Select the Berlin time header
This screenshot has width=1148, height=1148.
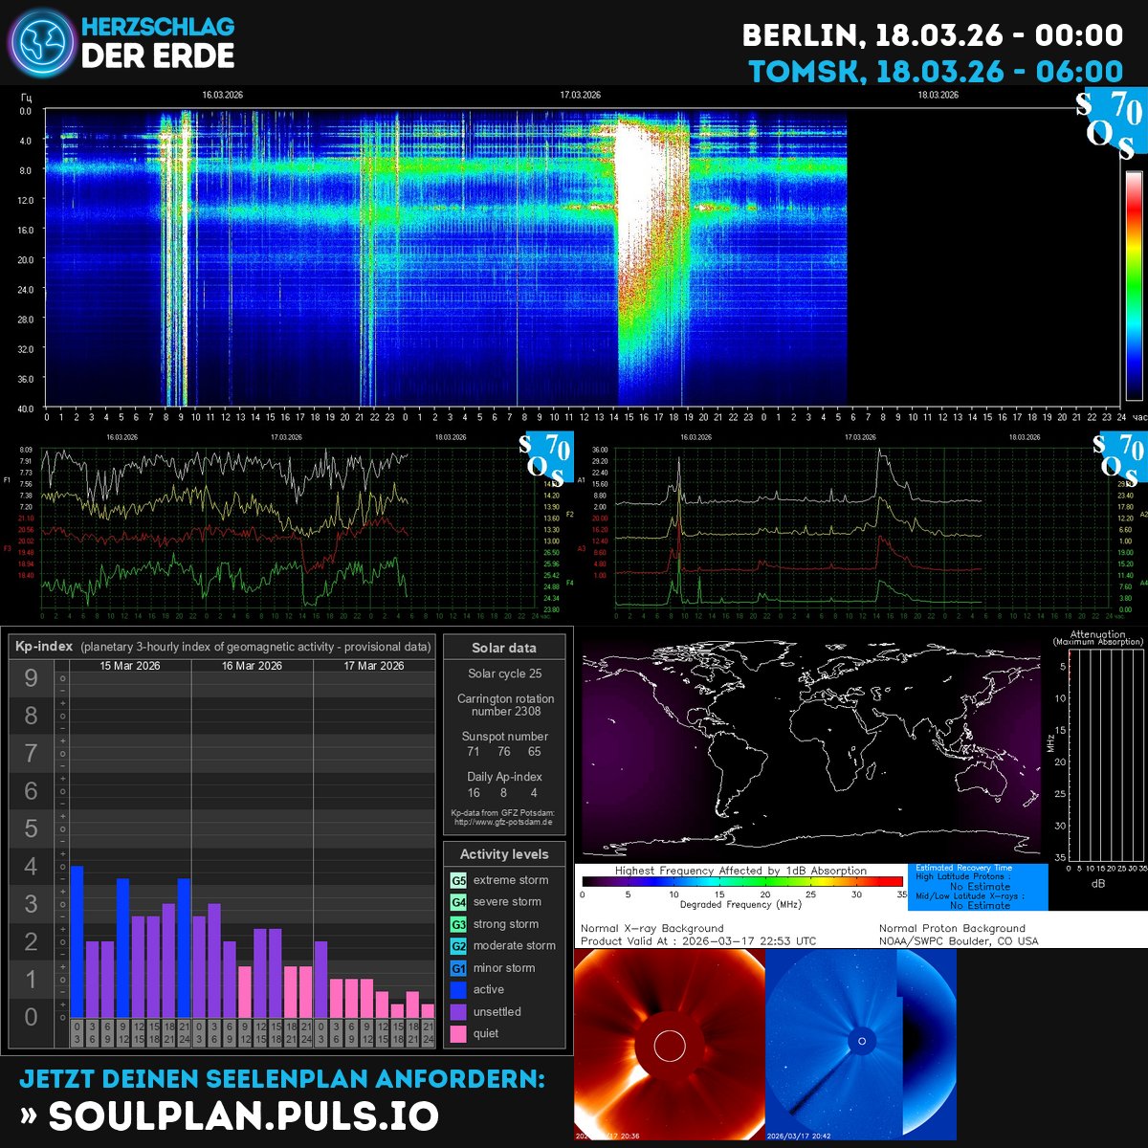pyautogui.click(x=933, y=33)
